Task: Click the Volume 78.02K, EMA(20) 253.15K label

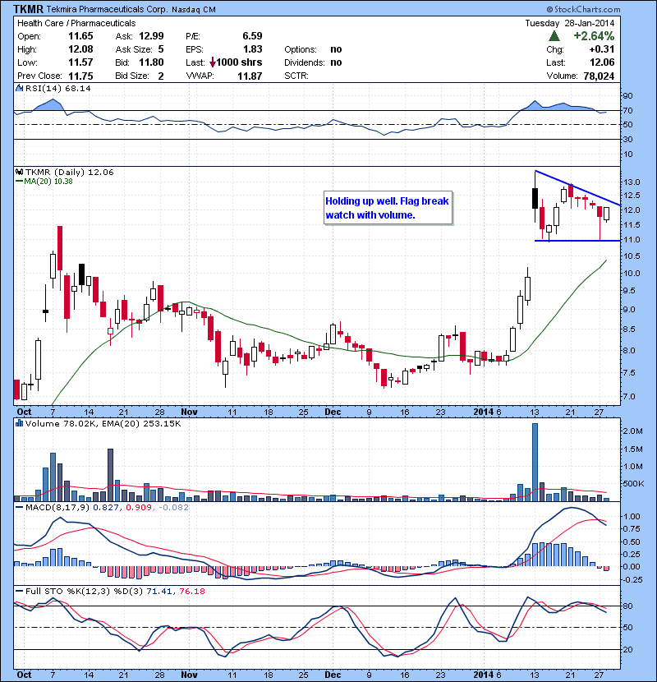Action: pos(103,424)
